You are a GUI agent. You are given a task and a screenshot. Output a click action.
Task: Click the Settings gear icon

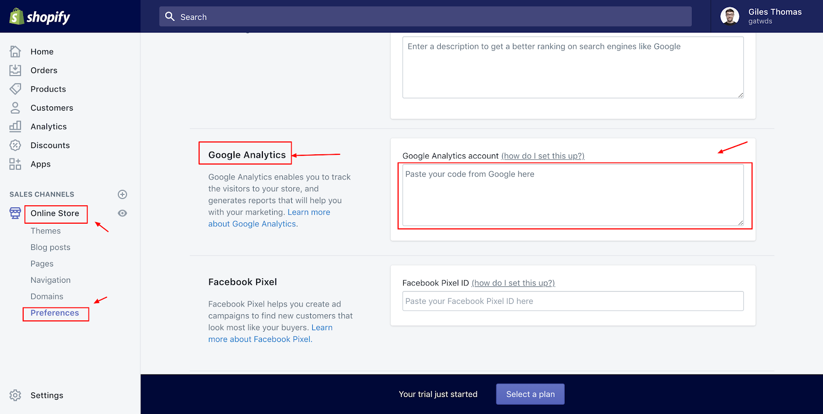[x=15, y=395]
